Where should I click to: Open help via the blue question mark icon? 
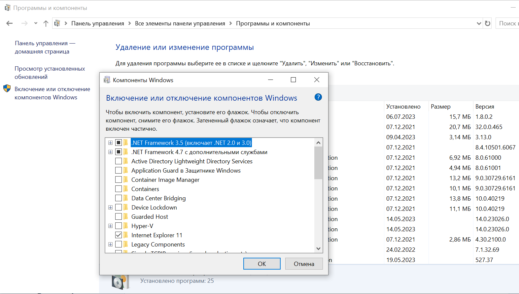[318, 97]
